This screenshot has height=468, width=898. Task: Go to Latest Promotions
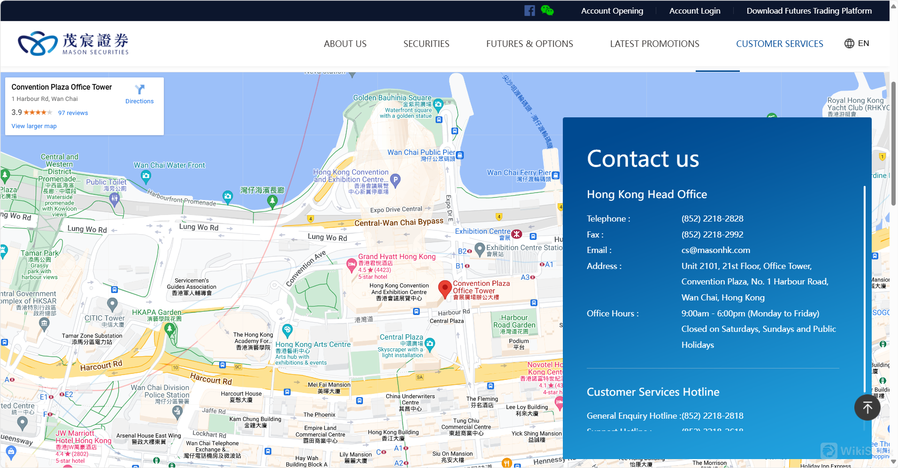[654, 44]
